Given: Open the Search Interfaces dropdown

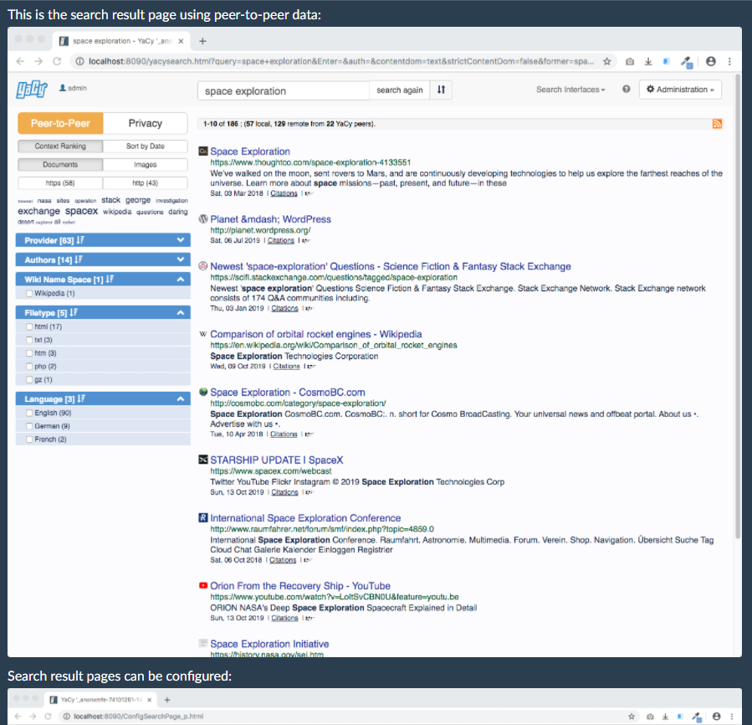Looking at the screenshot, I should point(570,90).
